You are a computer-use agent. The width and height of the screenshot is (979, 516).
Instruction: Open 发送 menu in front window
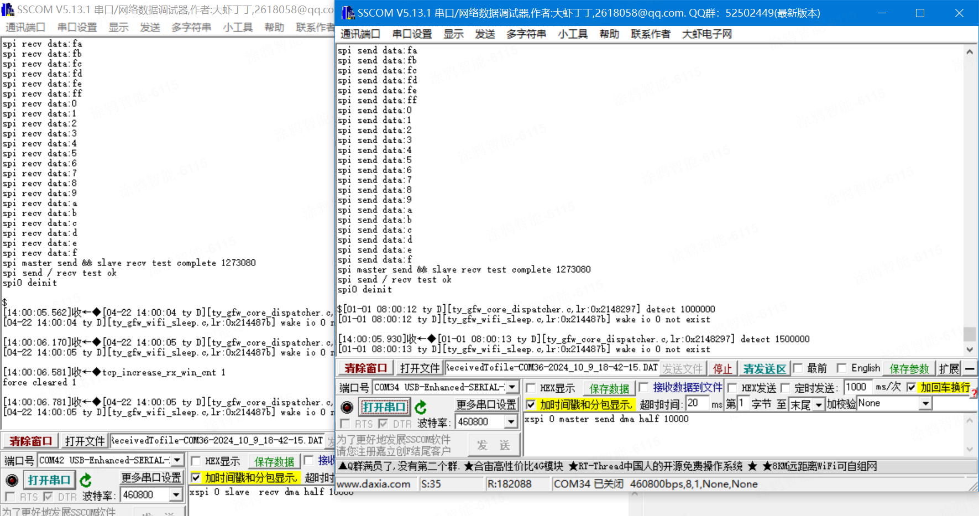pyautogui.click(x=485, y=34)
